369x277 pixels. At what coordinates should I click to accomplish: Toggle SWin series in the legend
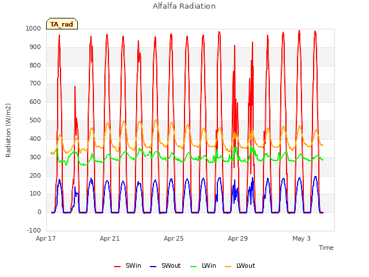pos(128,265)
